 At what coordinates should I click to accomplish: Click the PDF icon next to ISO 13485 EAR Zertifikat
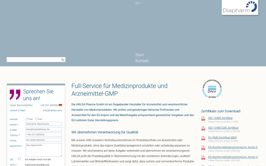[203, 128]
